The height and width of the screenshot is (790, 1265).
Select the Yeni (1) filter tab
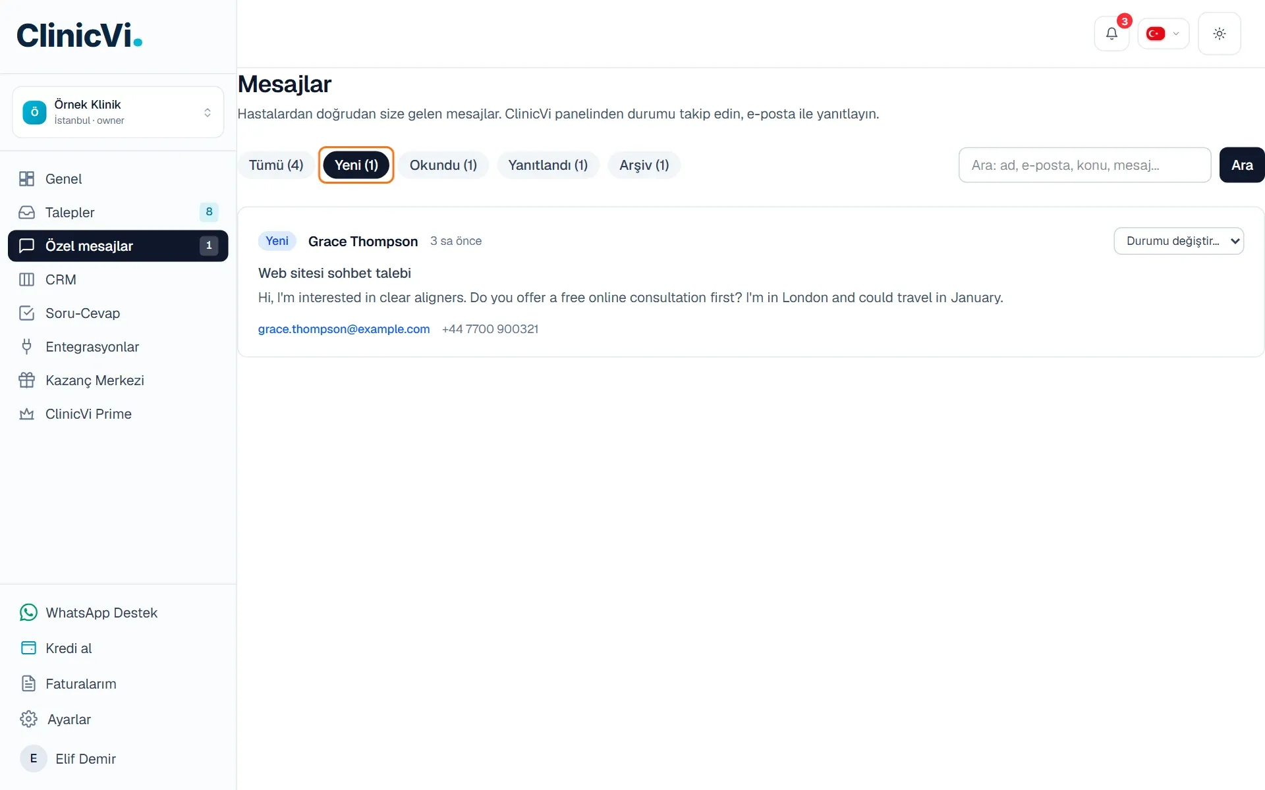[356, 165]
